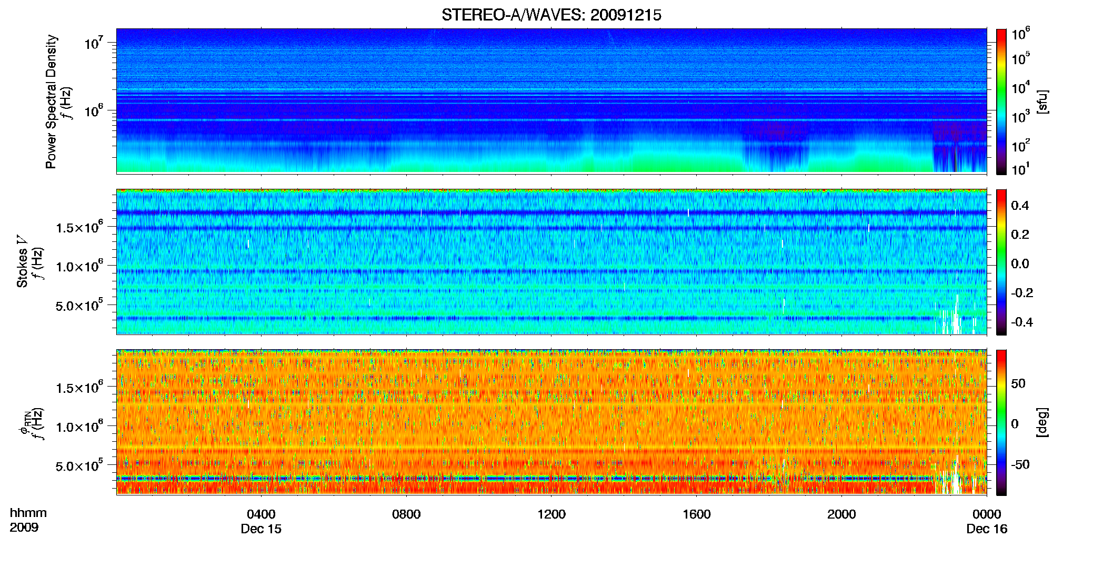Screen dimensions: 1103x568
Task: Click the STEREO-A/WAVES: 20091215 plot title
Action: tap(551, 15)
